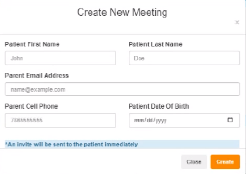Click the Parent Email Address label
246x174 pixels.
37,75
